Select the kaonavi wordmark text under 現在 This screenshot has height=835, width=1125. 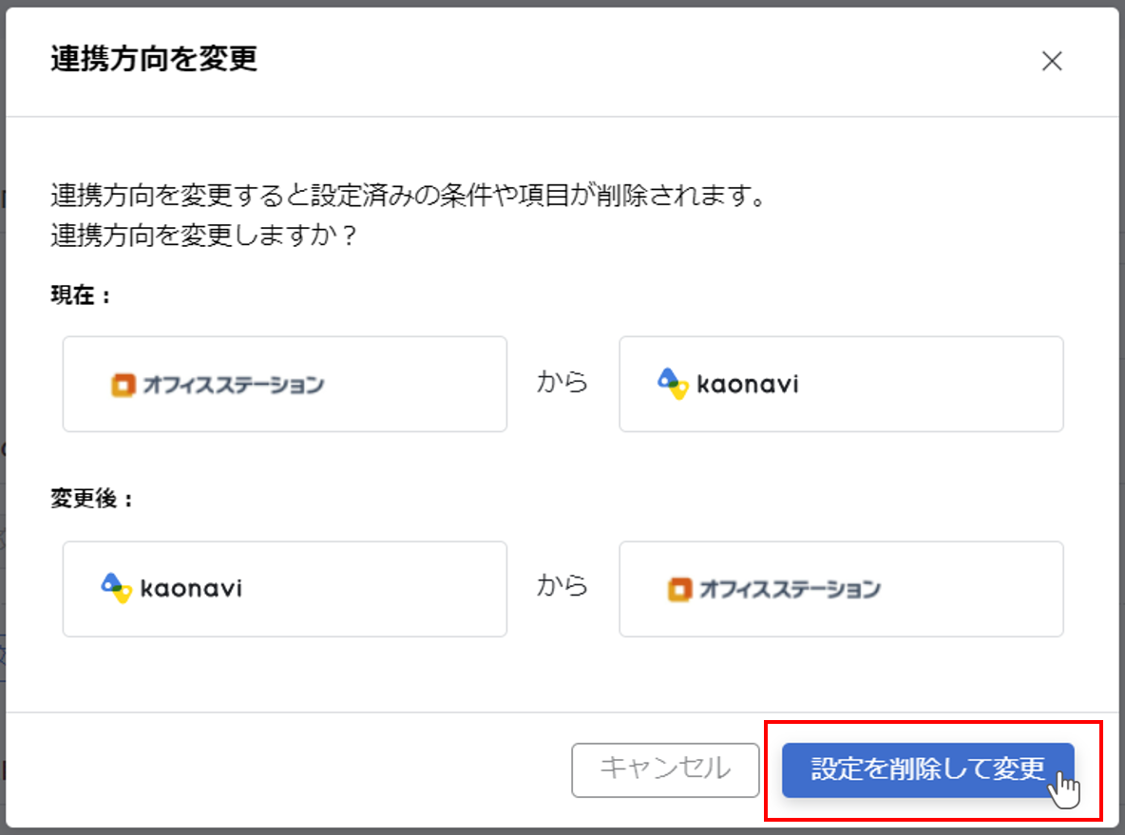pos(748,385)
